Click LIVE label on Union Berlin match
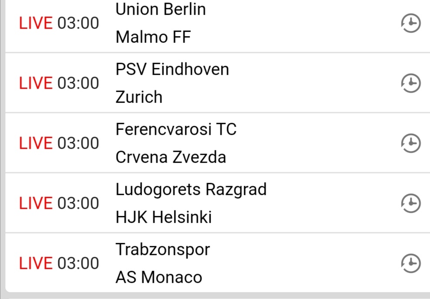 36,24
